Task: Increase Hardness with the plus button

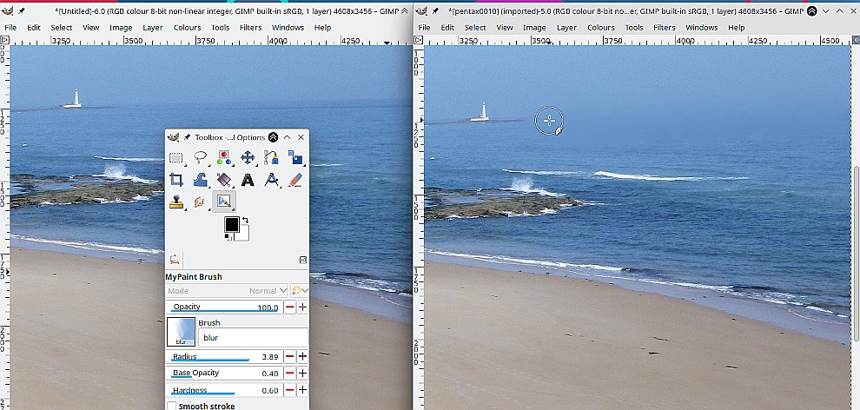Action: coord(302,390)
